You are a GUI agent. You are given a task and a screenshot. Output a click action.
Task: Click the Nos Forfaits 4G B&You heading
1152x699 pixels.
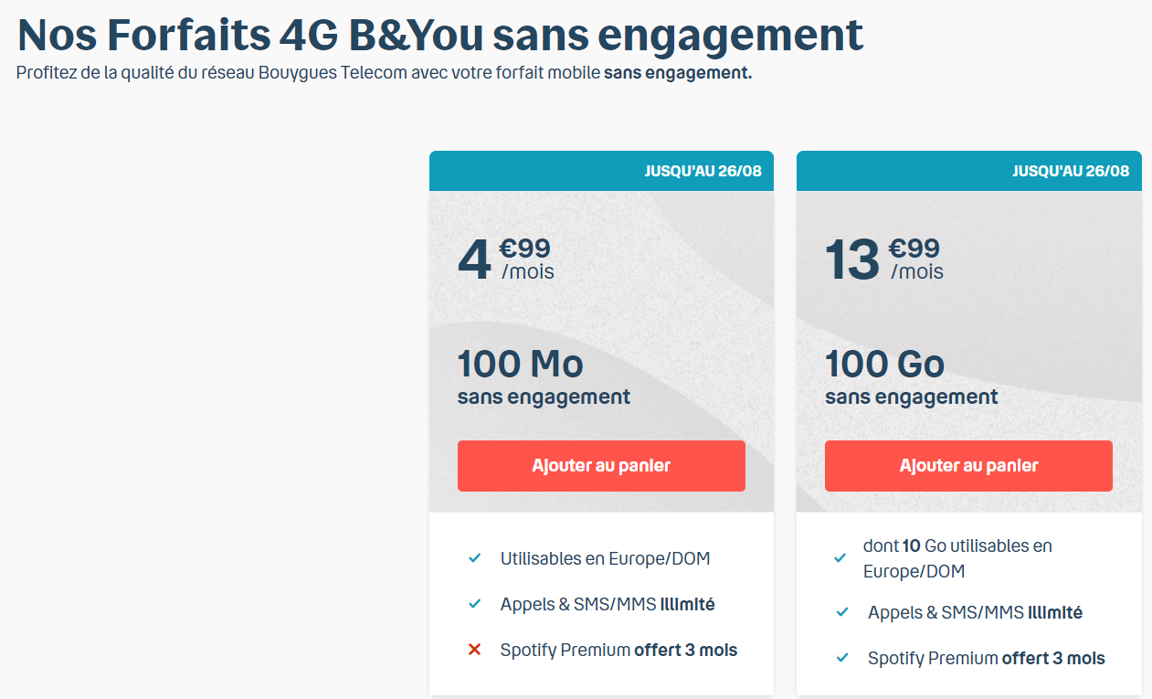[439, 35]
